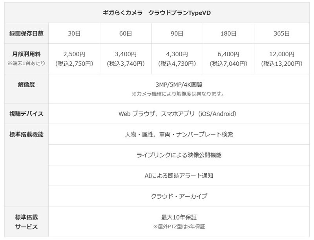Select the 365日 recording retention column header
314x240 pixels.
click(x=281, y=33)
